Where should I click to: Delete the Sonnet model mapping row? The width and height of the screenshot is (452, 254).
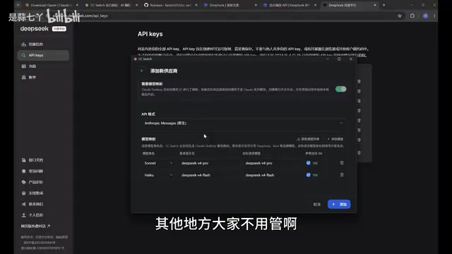pyautogui.click(x=342, y=163)
